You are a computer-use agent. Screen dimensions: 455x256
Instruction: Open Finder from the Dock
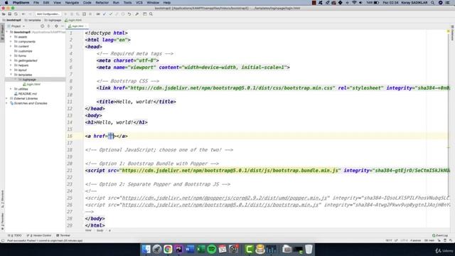coord(146,249)
